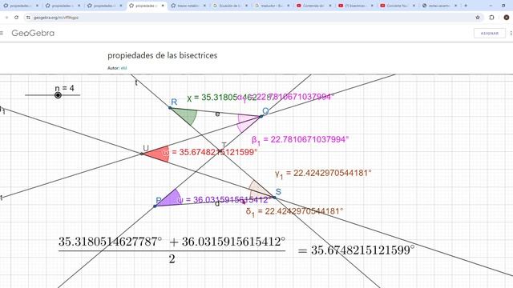Click the formula result 35.6748215121599°
Viewport: 513px width, 288px height.
362,250
